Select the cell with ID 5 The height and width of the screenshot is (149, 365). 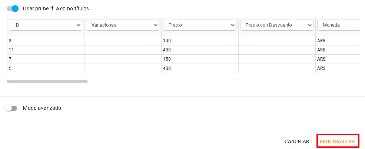click(46, 68)
